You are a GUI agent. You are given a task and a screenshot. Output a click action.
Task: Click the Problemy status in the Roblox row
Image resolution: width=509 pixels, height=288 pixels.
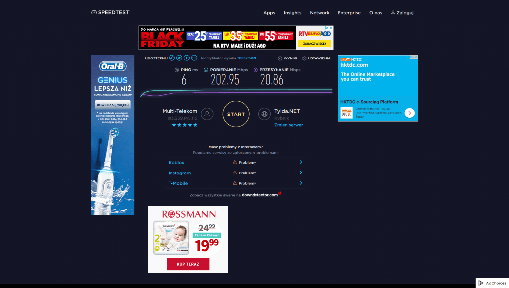click(248, 163)
